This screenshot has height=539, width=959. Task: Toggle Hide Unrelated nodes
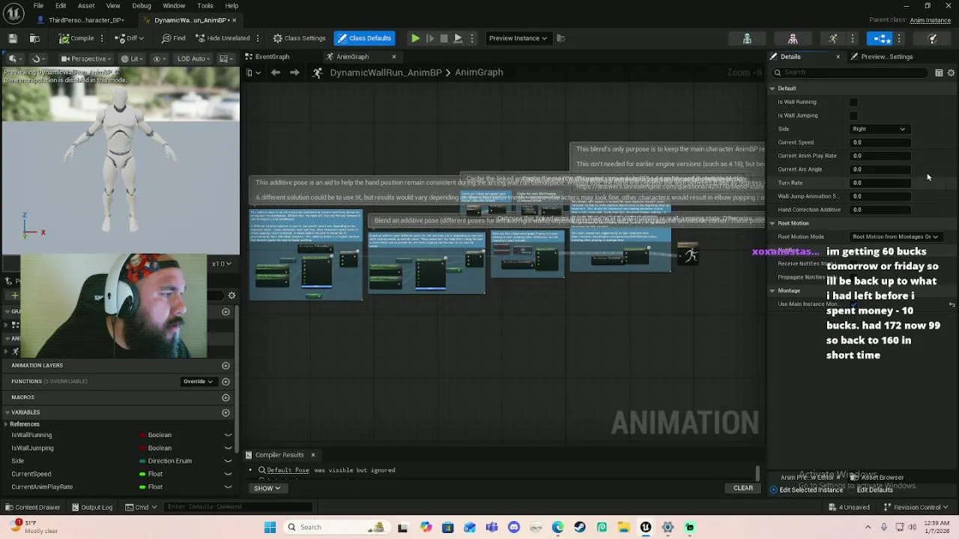223,38
